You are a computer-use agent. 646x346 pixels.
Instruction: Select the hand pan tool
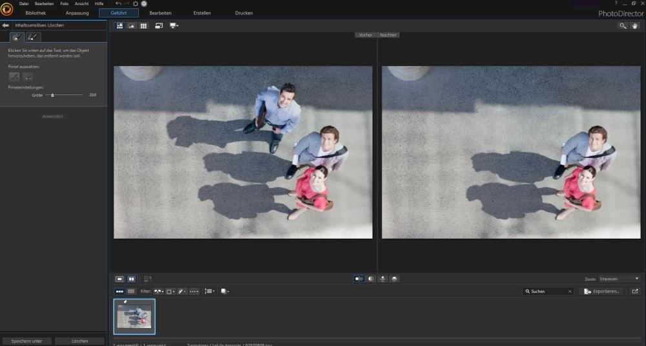635,26
